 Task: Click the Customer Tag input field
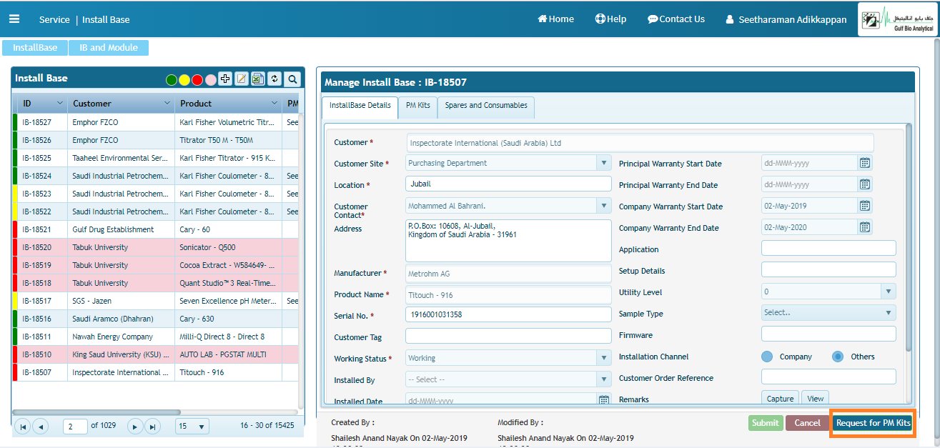click(x=508, y=336)
